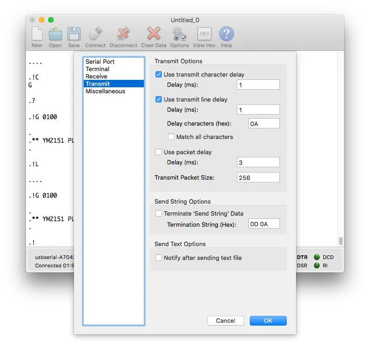
Task: Click the DCD status indicator light
Action: click(317, 257)
